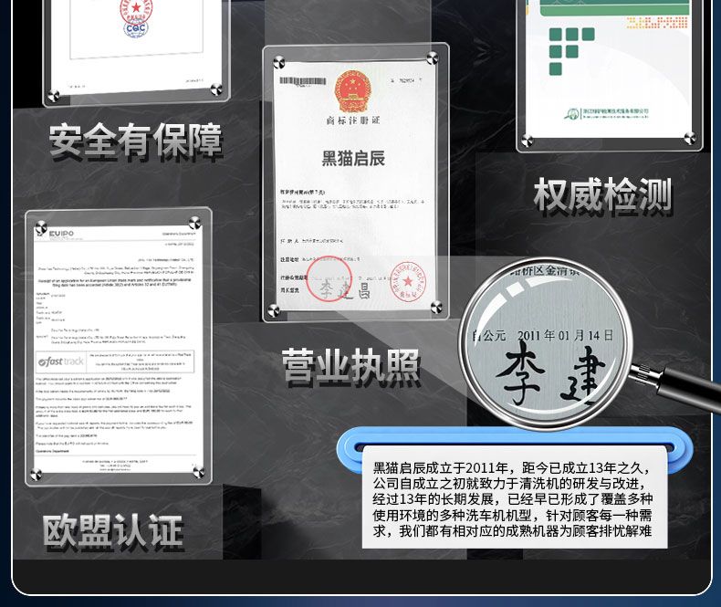Select the 欧盟认证 heading
The width and height of the screenshot is (721, 607).
click(113, 533)
